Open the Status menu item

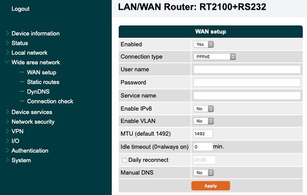click(19, 43)
